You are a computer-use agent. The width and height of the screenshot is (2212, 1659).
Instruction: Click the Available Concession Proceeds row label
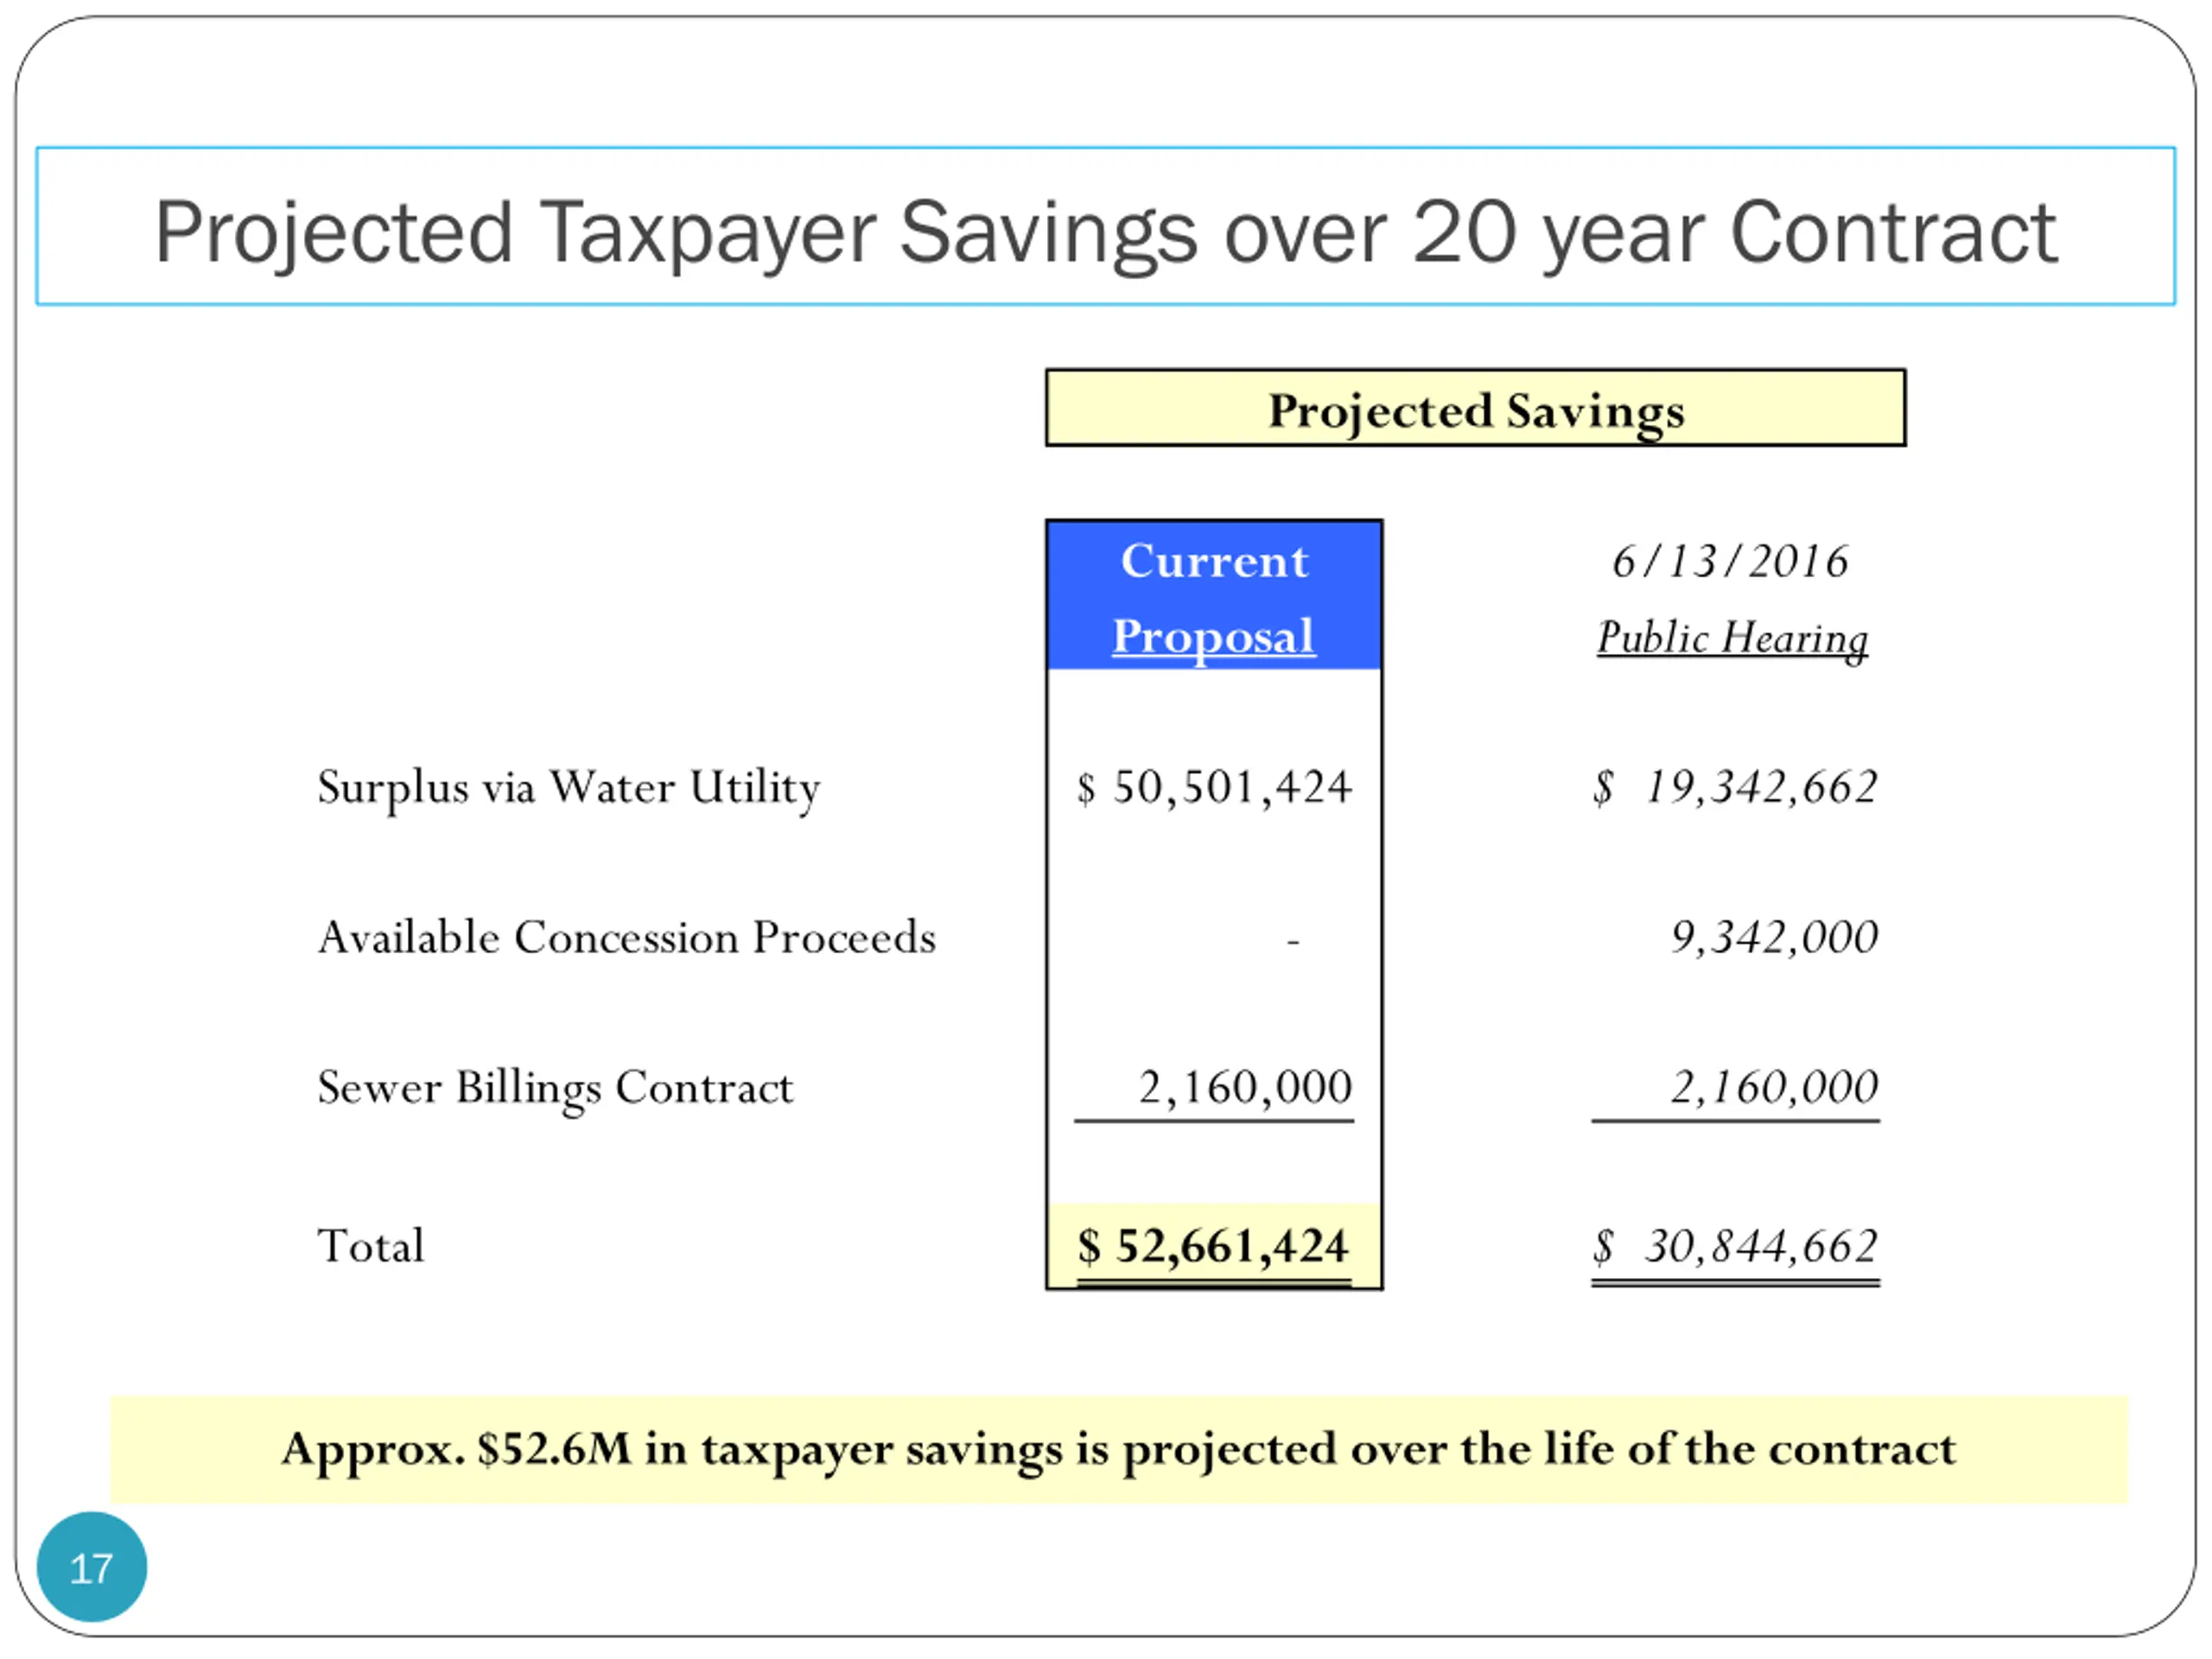(x=626, y=938)
